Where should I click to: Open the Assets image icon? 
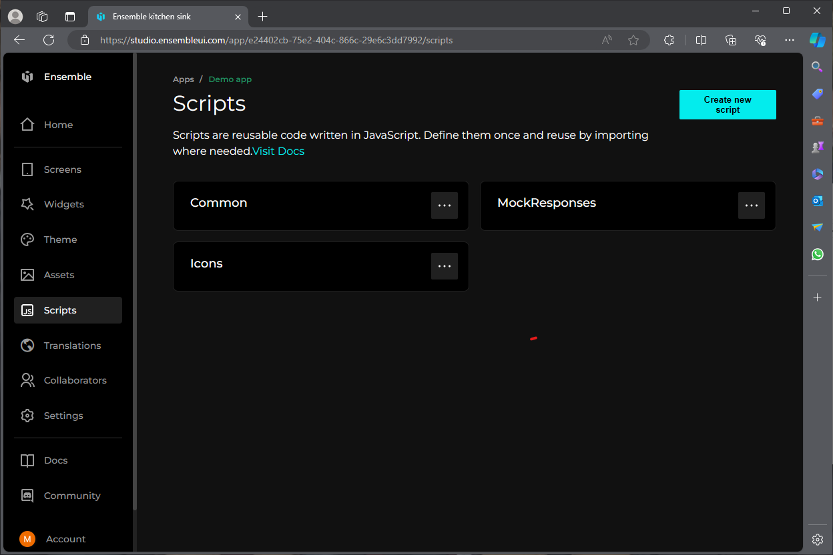(27, 275)
